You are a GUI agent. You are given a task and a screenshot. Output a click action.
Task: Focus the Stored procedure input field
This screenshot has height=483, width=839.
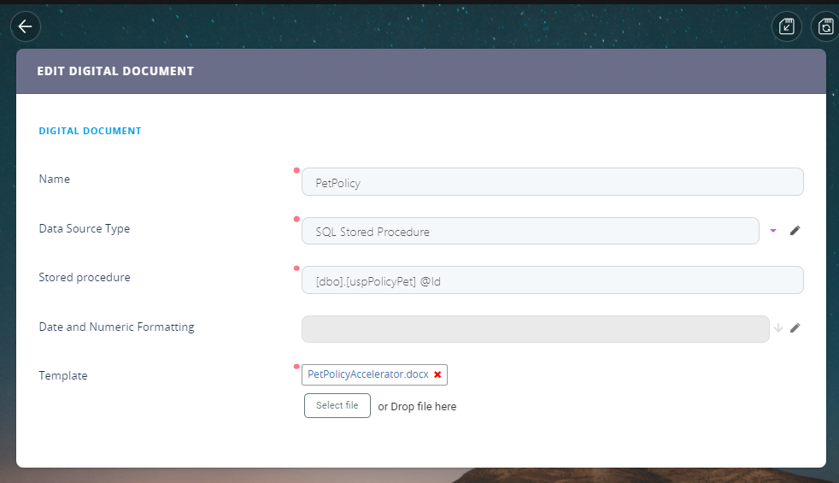tap(552, 280)
